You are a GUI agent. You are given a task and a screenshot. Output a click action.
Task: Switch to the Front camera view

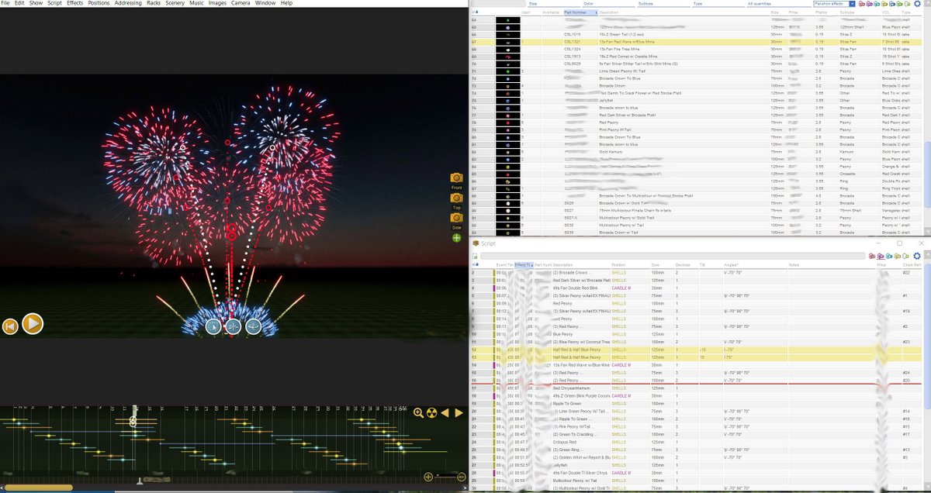pos(456,178)
